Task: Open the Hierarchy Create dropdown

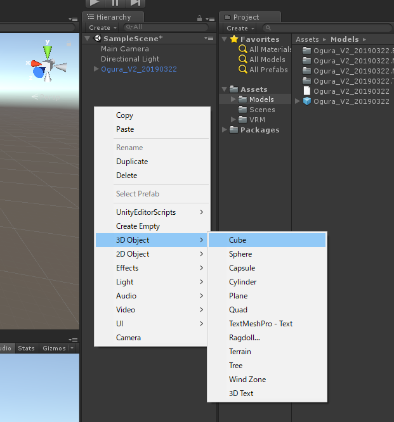Action: point(102,28)
